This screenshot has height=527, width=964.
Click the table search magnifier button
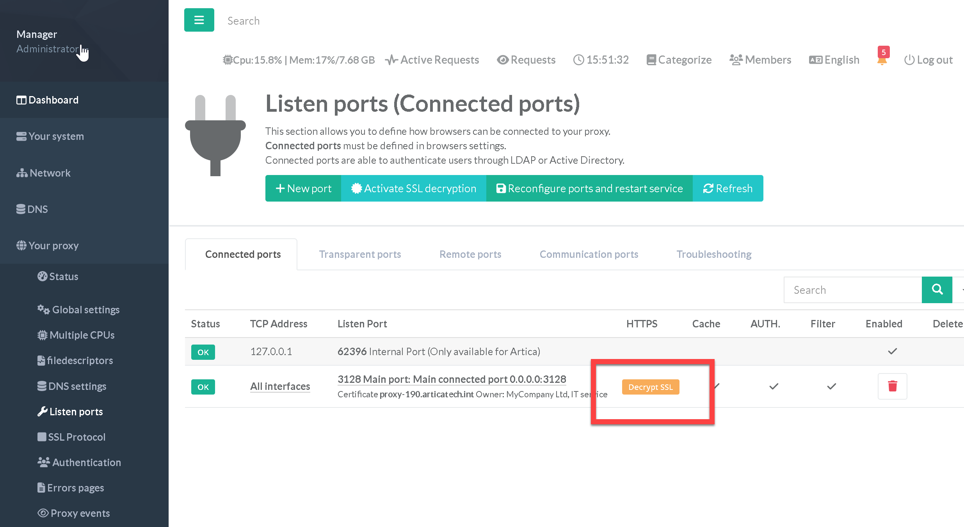pos(937,289)
